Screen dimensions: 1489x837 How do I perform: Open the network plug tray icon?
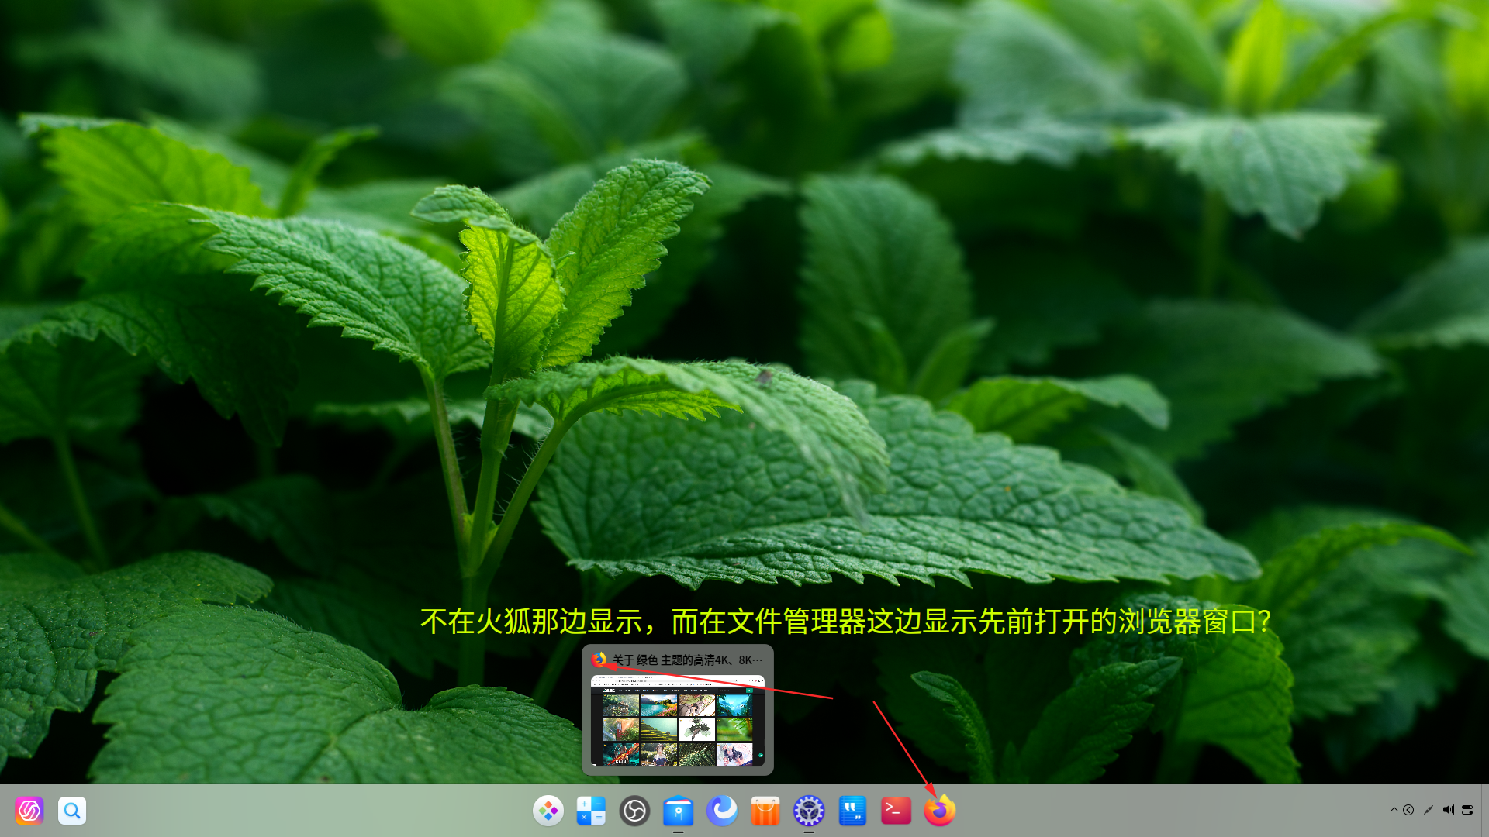(1428, 810)
